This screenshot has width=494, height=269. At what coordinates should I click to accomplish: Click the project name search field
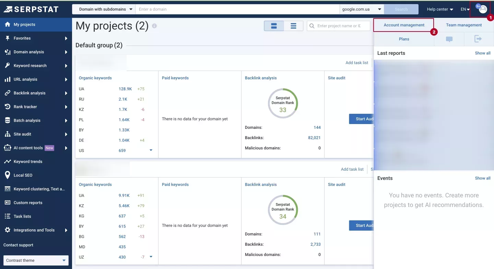pyautogui.click(x=339, y=26)
